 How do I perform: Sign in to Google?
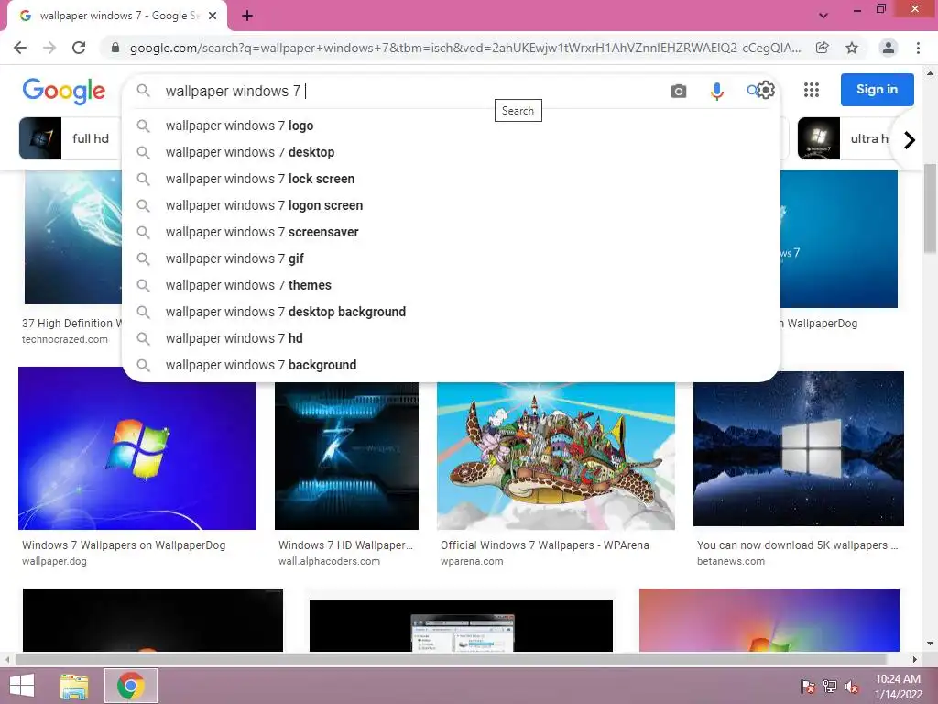pyautogui.click(x=877, y=90)
